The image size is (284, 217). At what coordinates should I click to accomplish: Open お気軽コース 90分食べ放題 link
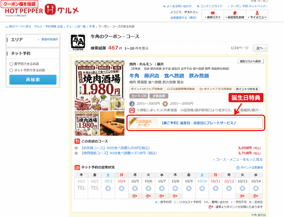tap(115, 148)
